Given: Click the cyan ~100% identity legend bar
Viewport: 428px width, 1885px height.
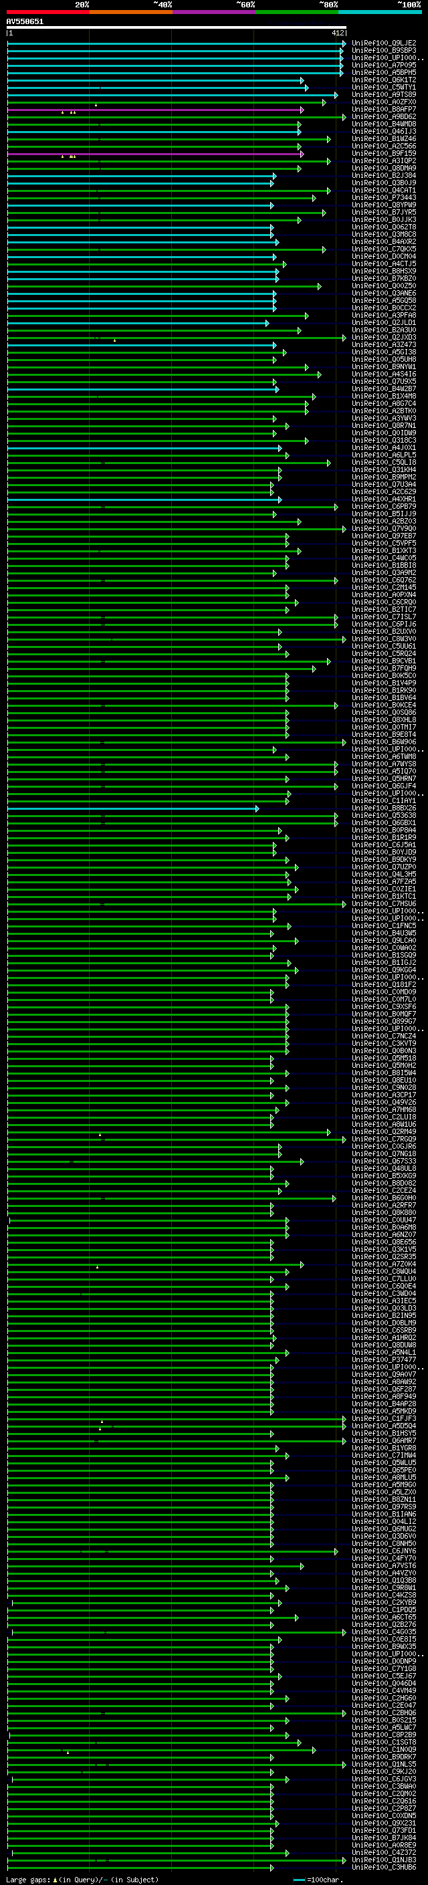Looking at the screenshot, I should tap(380, 12).
